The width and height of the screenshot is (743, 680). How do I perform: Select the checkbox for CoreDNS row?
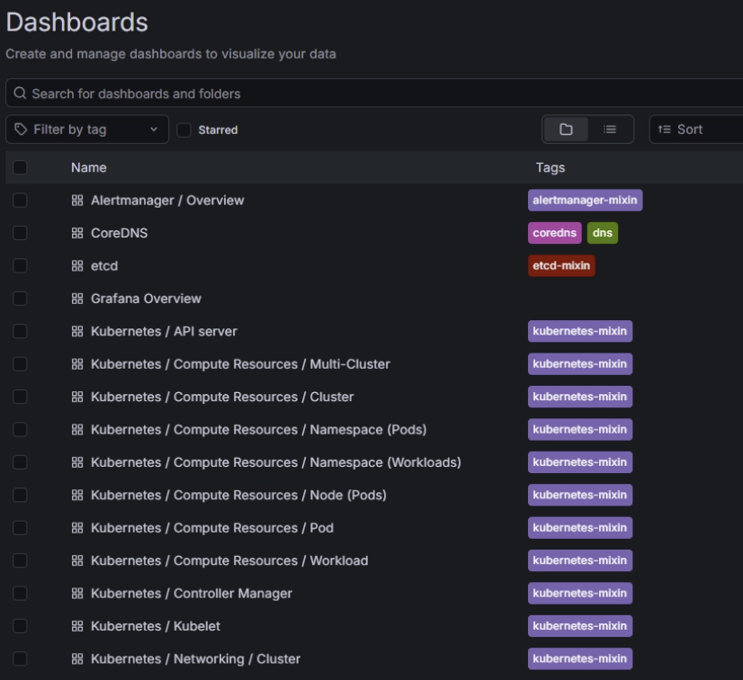pyautogui.click(x=21, y=233)
